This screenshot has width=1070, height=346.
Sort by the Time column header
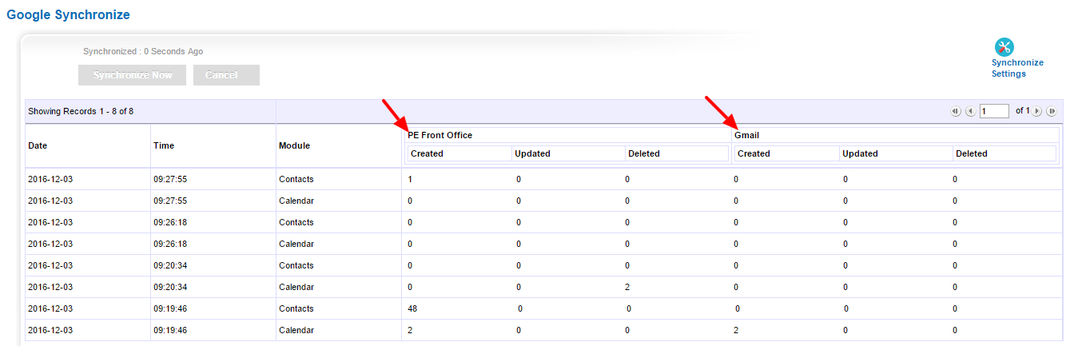point(164,145)
